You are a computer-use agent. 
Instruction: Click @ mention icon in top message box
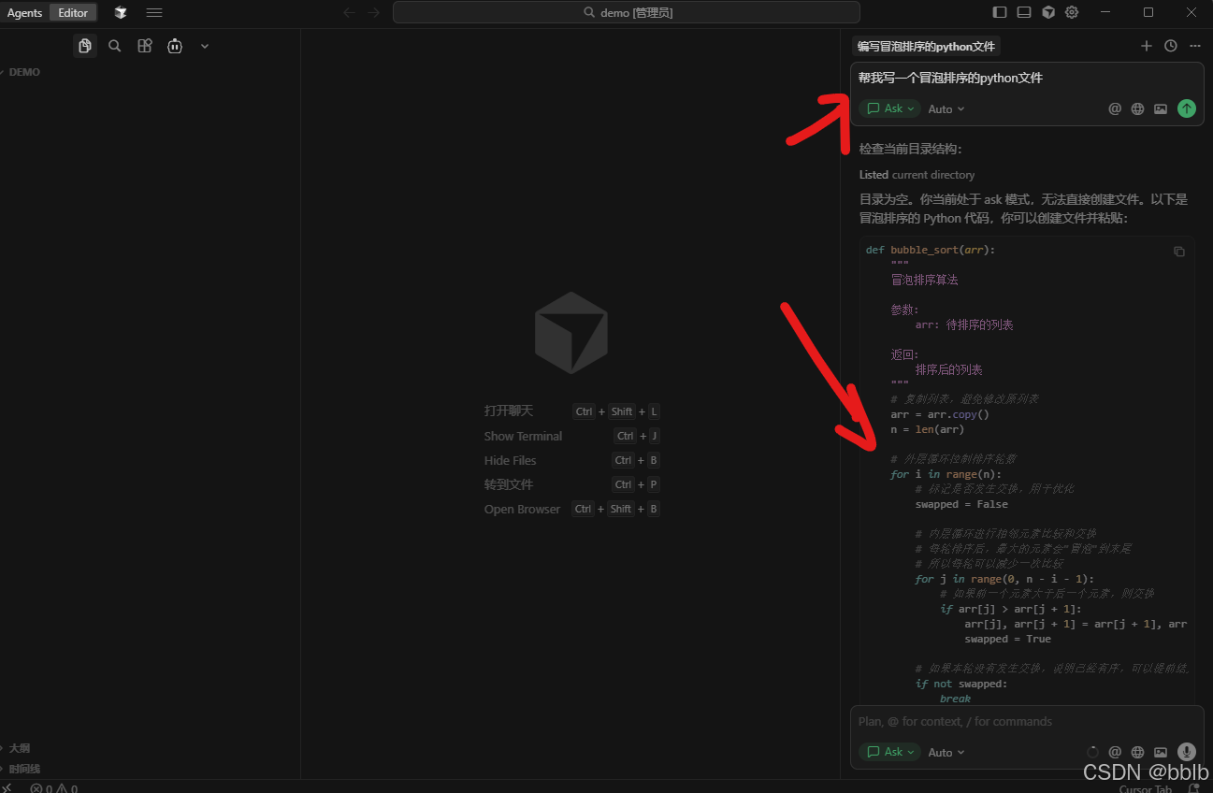(1115, 109)
